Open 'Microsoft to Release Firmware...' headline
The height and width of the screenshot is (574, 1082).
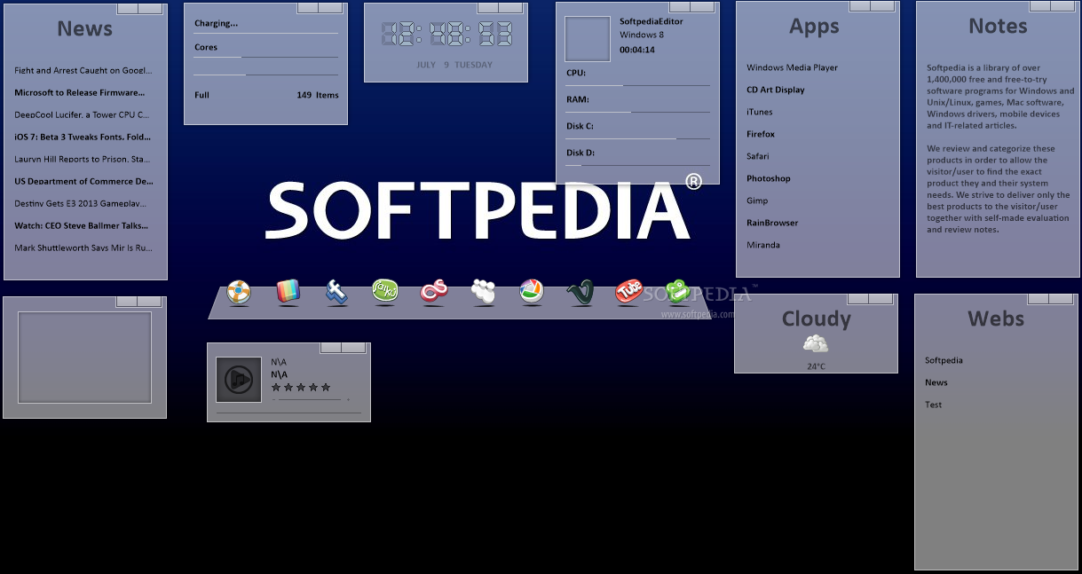point(80,92)
